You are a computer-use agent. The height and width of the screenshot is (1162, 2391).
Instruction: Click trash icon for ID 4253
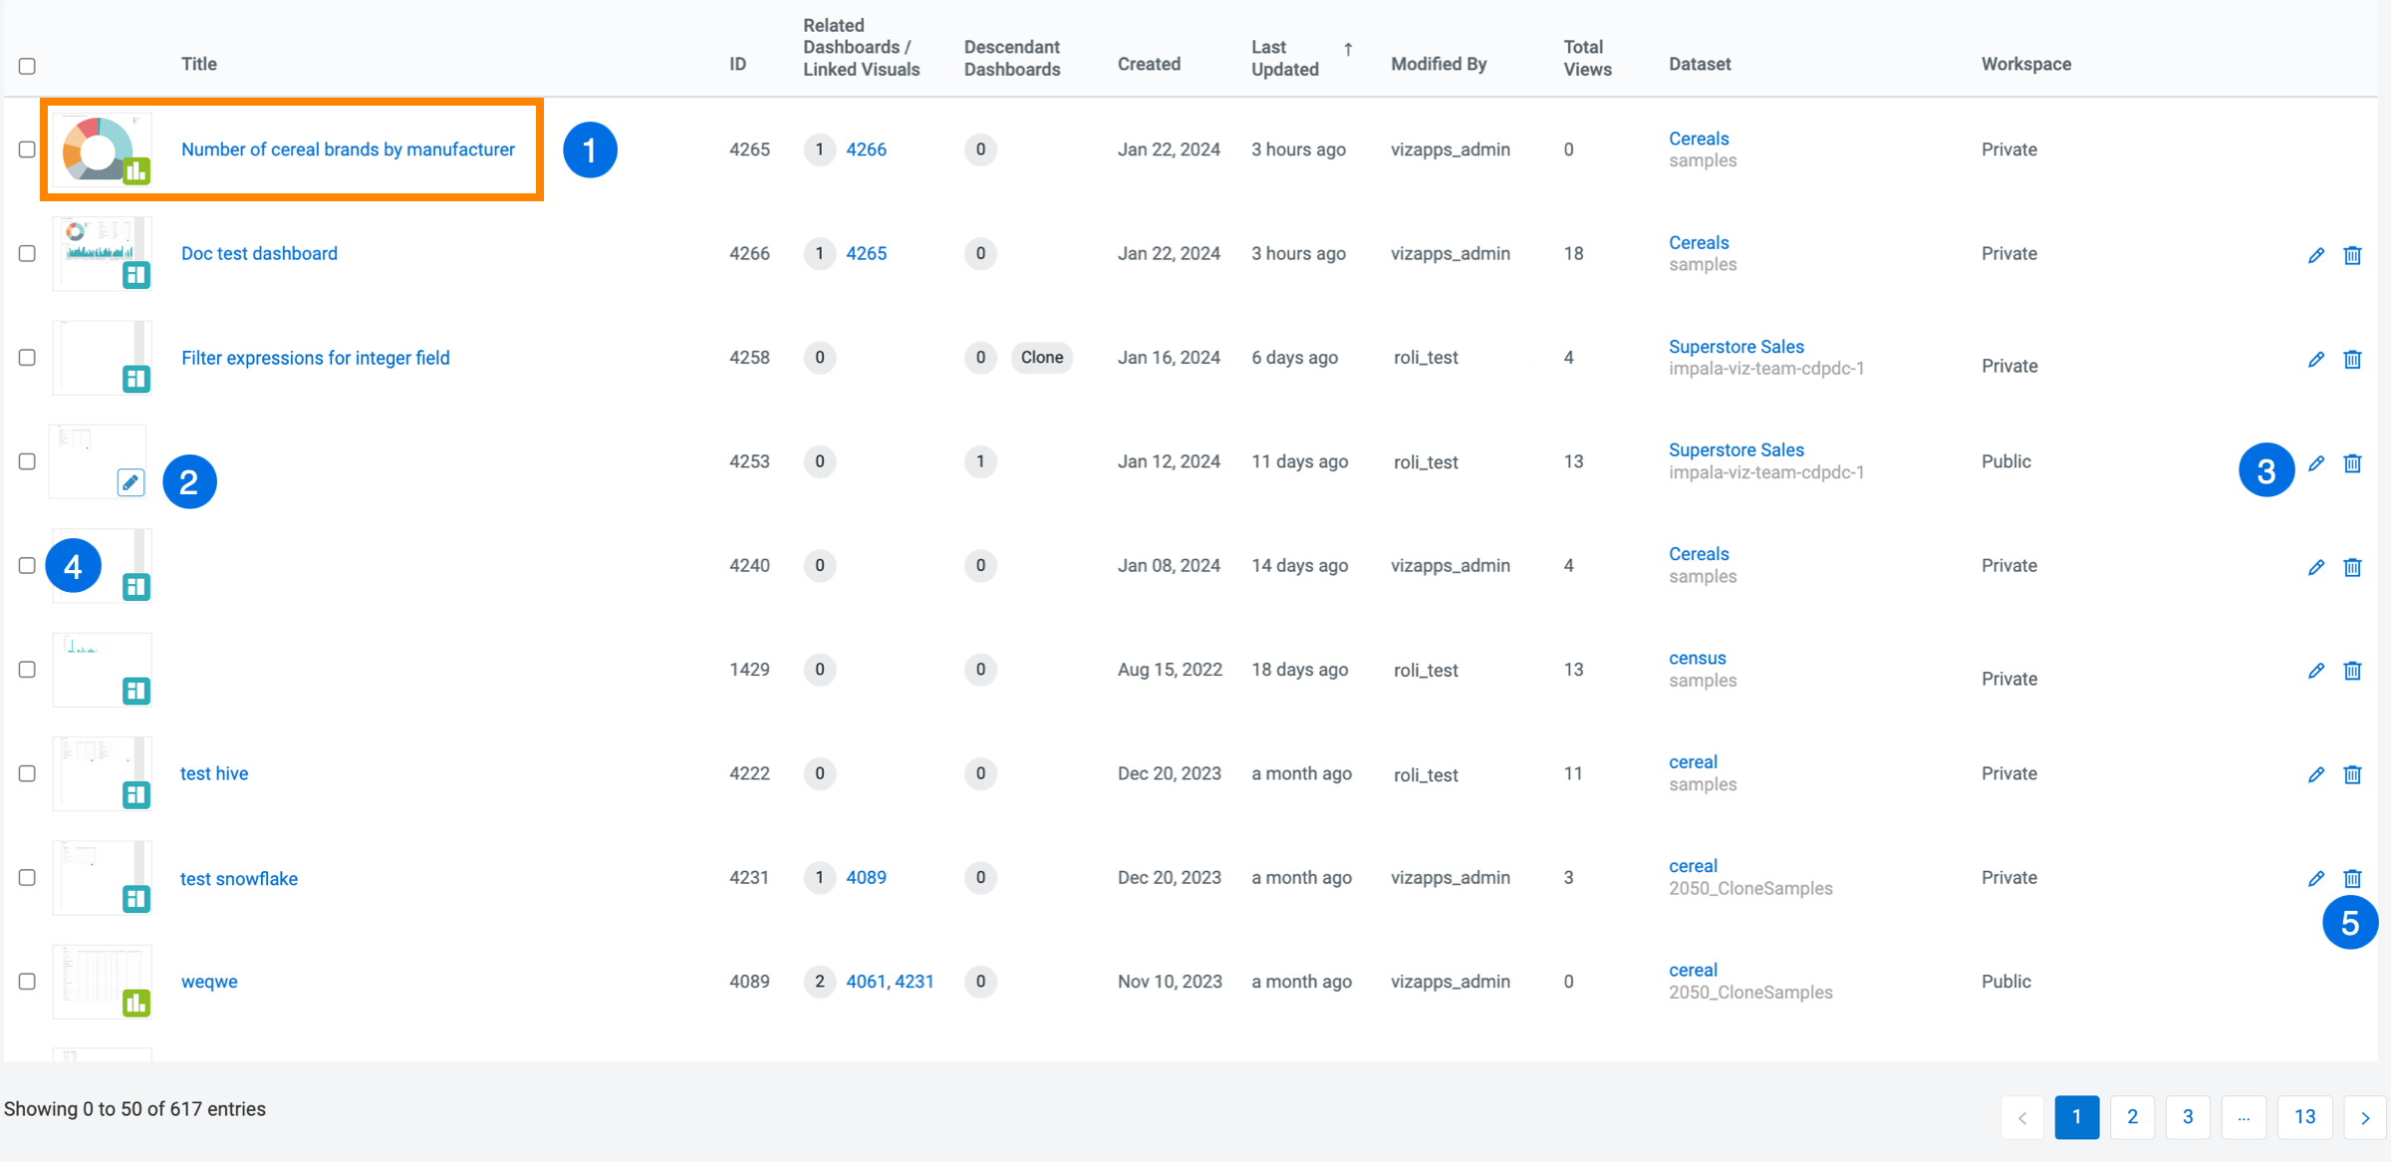[x=2352, y=463]
